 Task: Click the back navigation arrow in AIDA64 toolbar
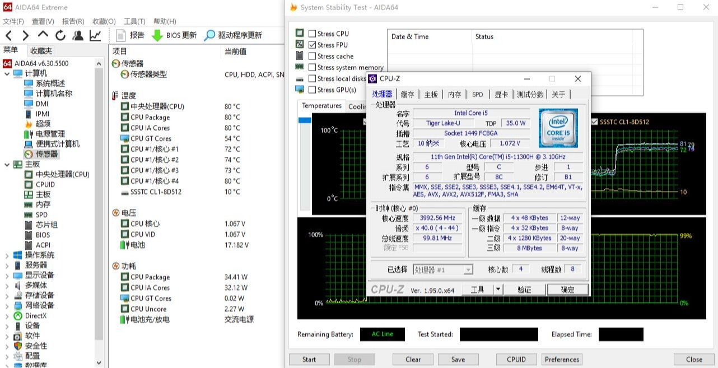click(x=8, y=35)
